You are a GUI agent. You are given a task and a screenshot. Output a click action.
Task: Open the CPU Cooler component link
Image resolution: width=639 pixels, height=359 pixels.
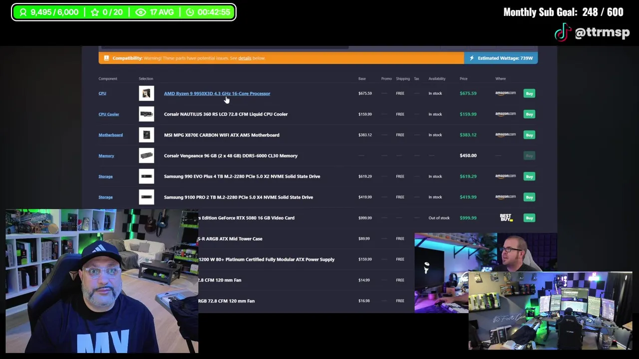pos(109,114)
